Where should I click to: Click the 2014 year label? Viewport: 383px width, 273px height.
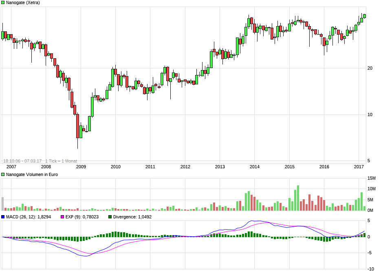pos(255,167)
